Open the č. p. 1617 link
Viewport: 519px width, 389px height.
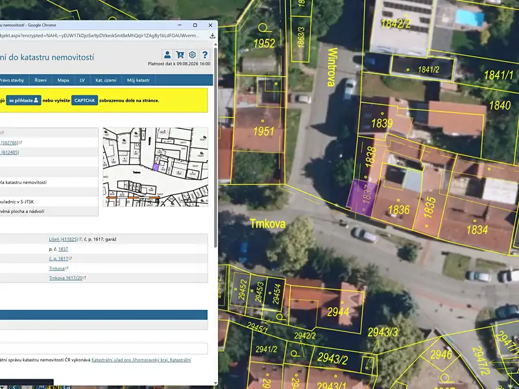point(60,259)
